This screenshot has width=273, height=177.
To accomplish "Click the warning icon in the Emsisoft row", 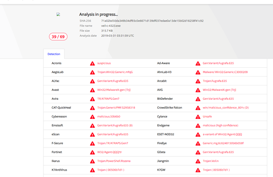I will 93,125.
